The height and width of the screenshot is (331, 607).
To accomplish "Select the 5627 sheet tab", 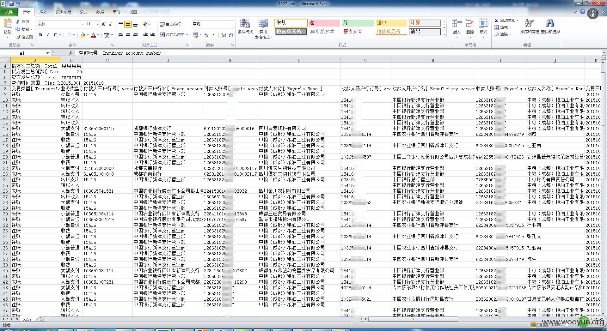I will [x=27, y=319].
